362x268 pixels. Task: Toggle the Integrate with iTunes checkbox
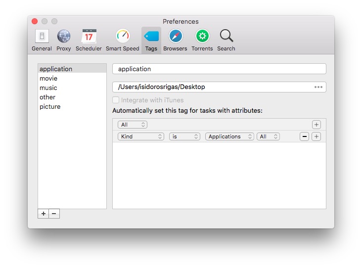pyautogui.click(x=116, y=100)
